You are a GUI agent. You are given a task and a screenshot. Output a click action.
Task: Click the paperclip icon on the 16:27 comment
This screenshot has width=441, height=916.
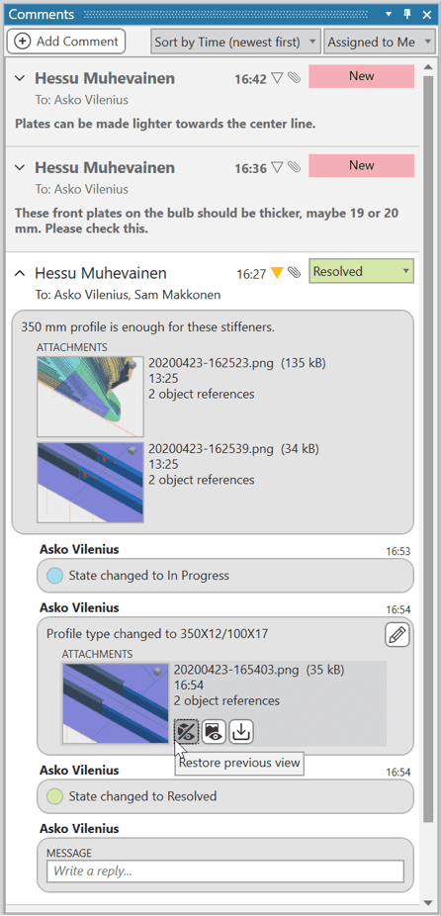point(295,272)
